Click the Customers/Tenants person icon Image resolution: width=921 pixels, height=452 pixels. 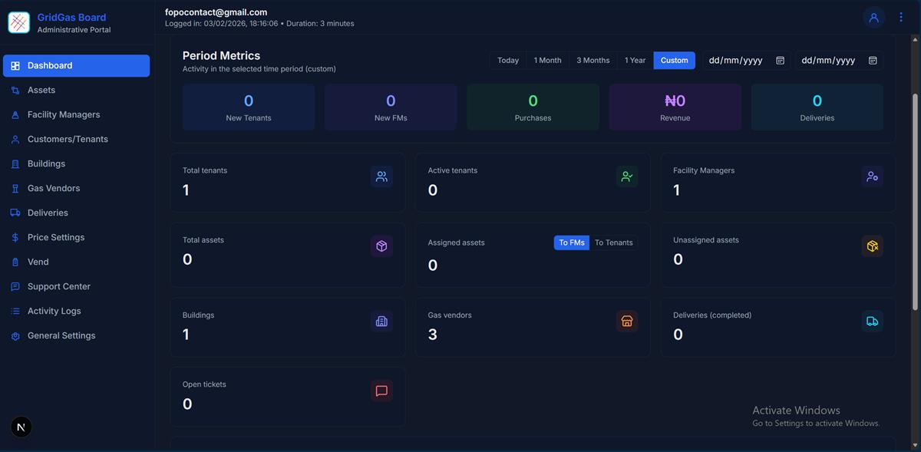[15, 140]
